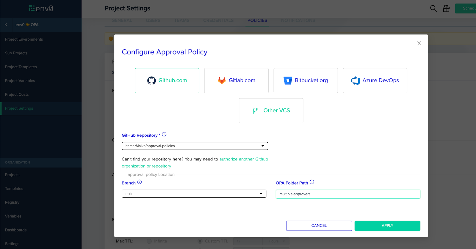Click the Azure DevOps logo icon
The width and height of the screenshot is (476, 249).
[x=356, y=81]
